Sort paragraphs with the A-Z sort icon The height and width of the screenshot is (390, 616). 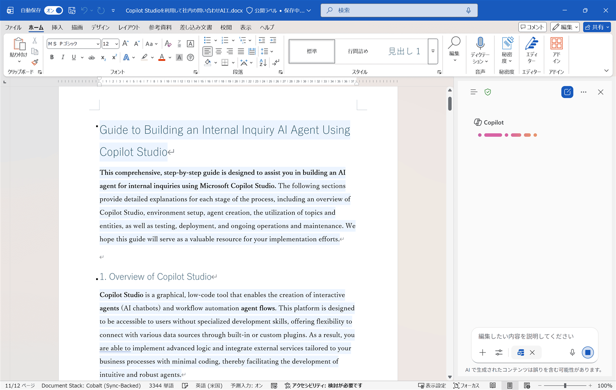coord(263,62)
